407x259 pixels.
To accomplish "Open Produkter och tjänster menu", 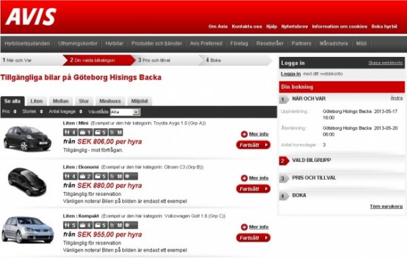I will click(157, 43).
